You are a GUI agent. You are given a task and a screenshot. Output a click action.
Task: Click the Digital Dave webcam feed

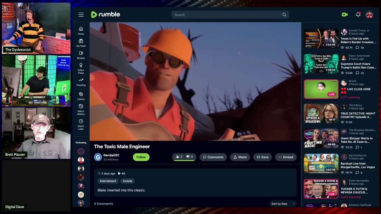pyautogui.click(x=36, y=185)
